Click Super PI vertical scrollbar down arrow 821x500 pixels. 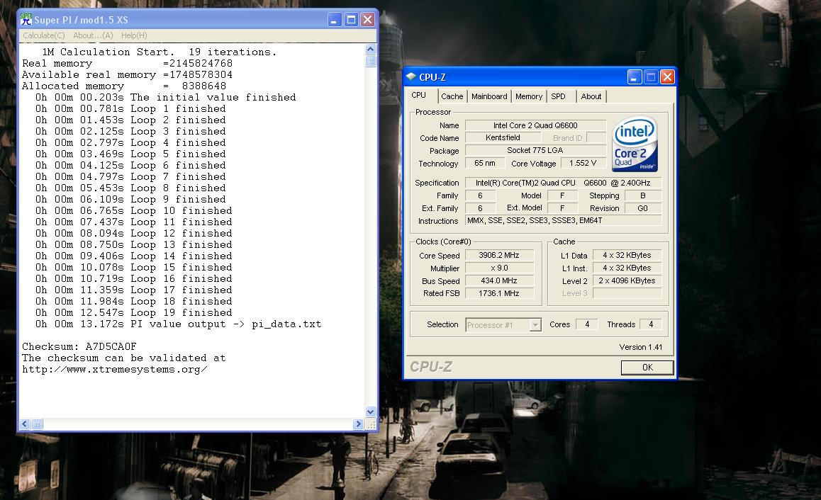pyautogui.click(x=370, y=411)
